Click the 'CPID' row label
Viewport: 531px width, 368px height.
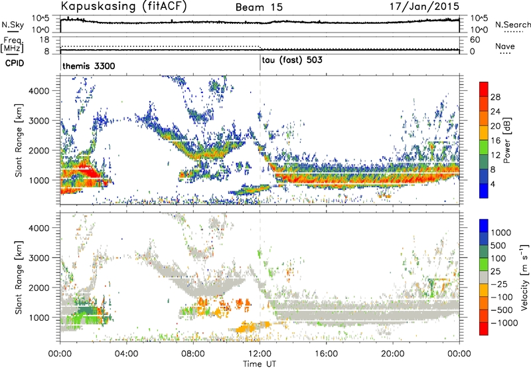[x=15, y=63]
